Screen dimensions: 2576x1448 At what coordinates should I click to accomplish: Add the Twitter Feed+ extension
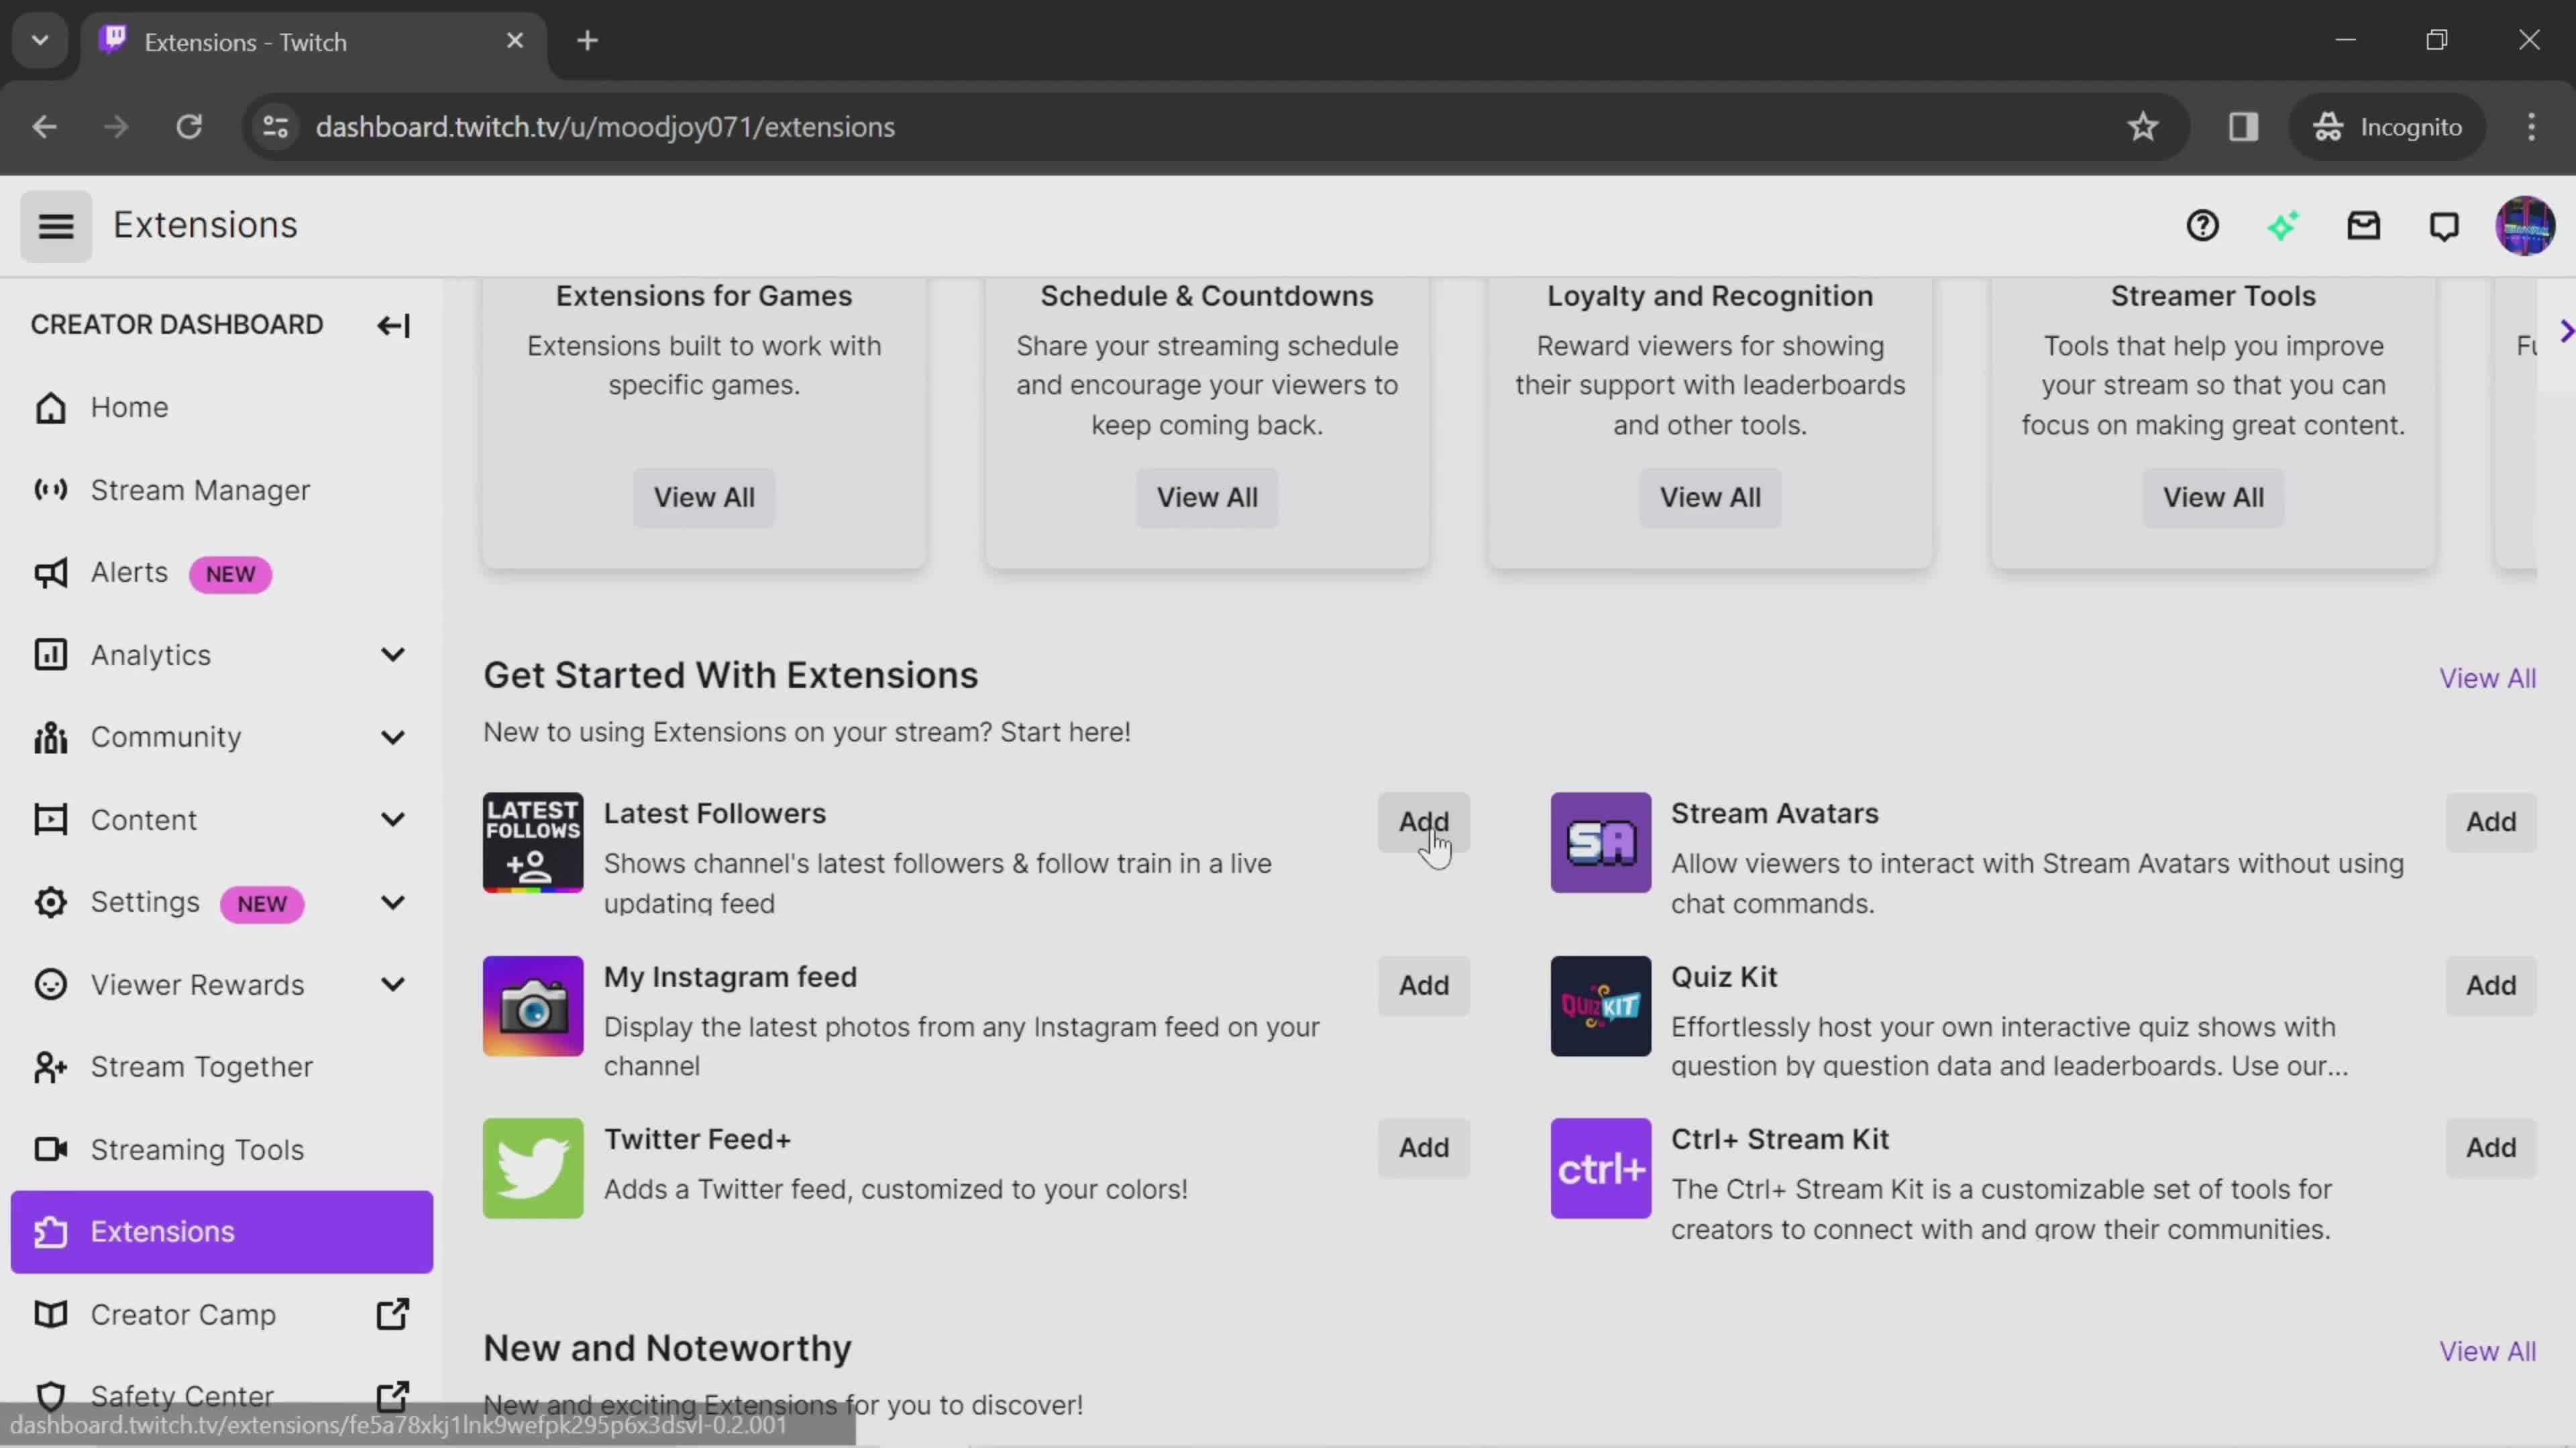click(1423, 1147)
